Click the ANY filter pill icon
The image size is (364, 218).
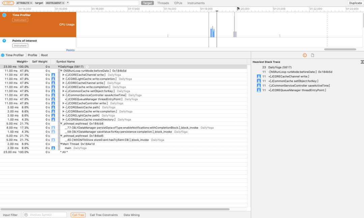click(x=8, y=3)
